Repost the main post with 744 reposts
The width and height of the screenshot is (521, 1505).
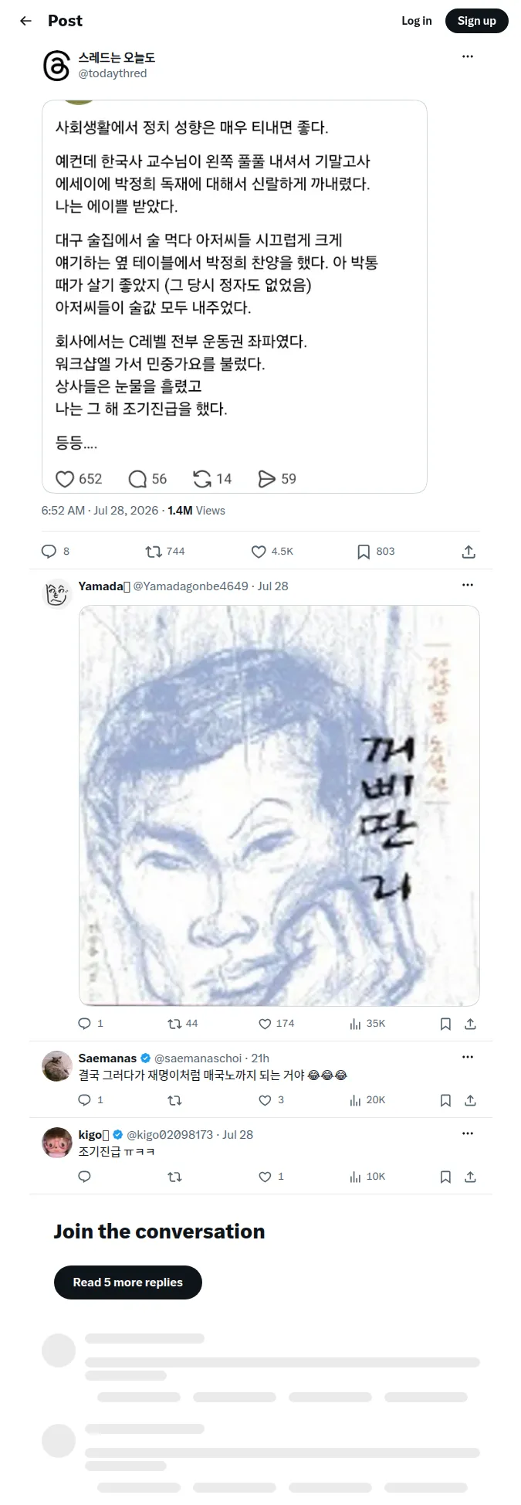(x=154, y=552)
